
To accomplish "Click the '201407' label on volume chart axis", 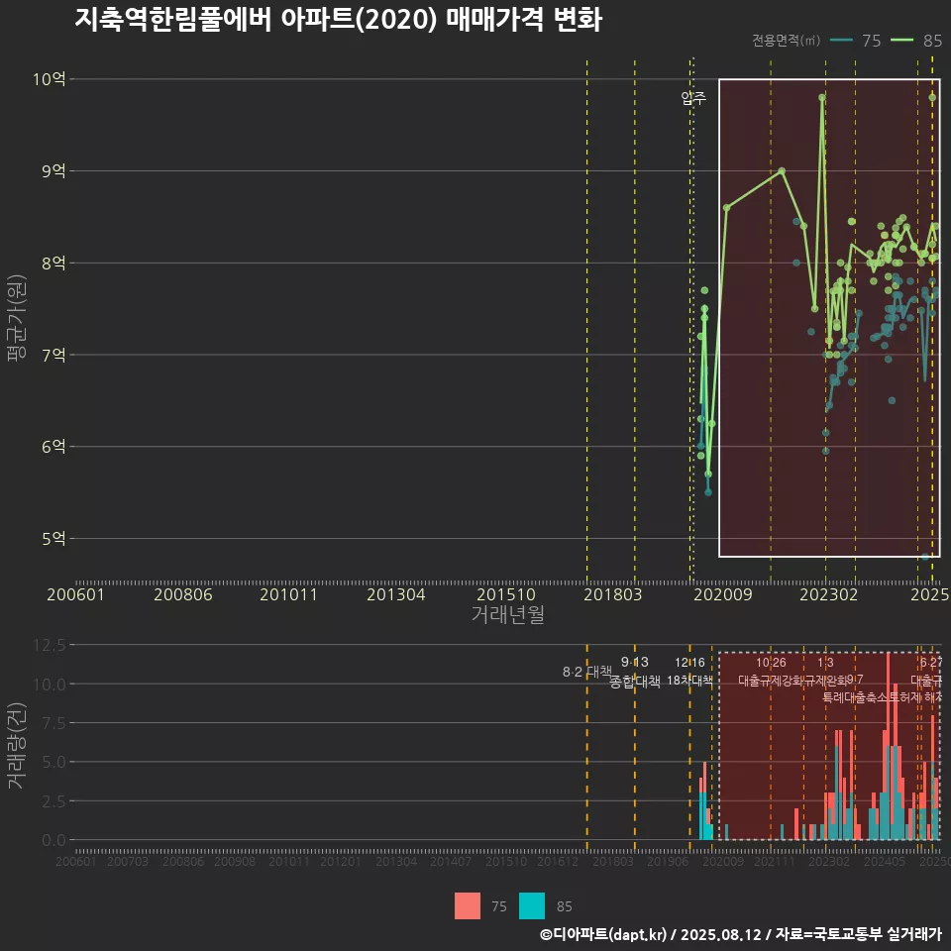I will [450, 861].
